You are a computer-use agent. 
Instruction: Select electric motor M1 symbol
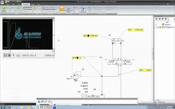pyautogui.click(x=84, y=96)
